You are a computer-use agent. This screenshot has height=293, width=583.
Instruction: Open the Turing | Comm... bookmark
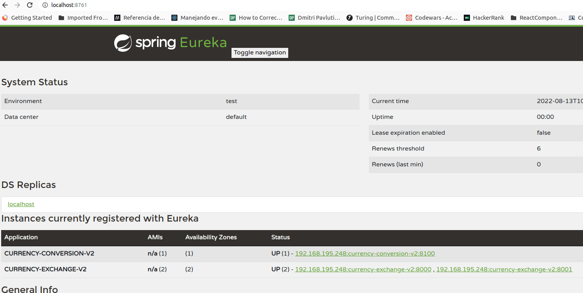click(x=373, y=18)
